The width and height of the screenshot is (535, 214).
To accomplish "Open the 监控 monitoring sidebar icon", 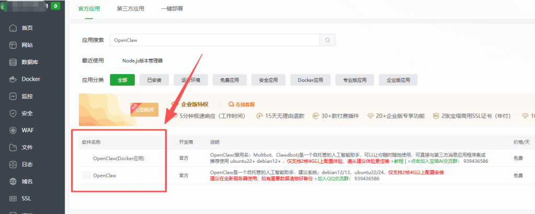I will 13,96.
